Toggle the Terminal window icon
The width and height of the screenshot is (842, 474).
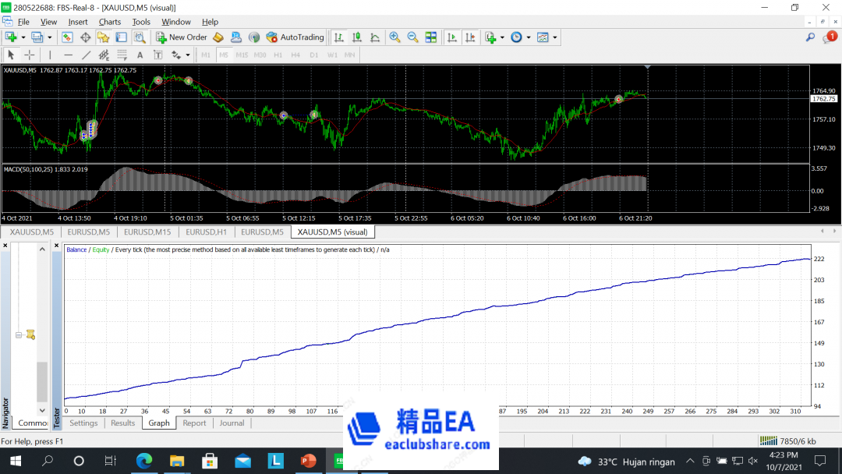coord(122,37)
